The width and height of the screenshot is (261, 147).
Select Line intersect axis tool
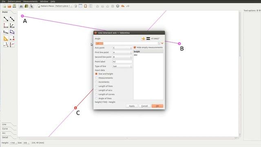coord(12,45)
